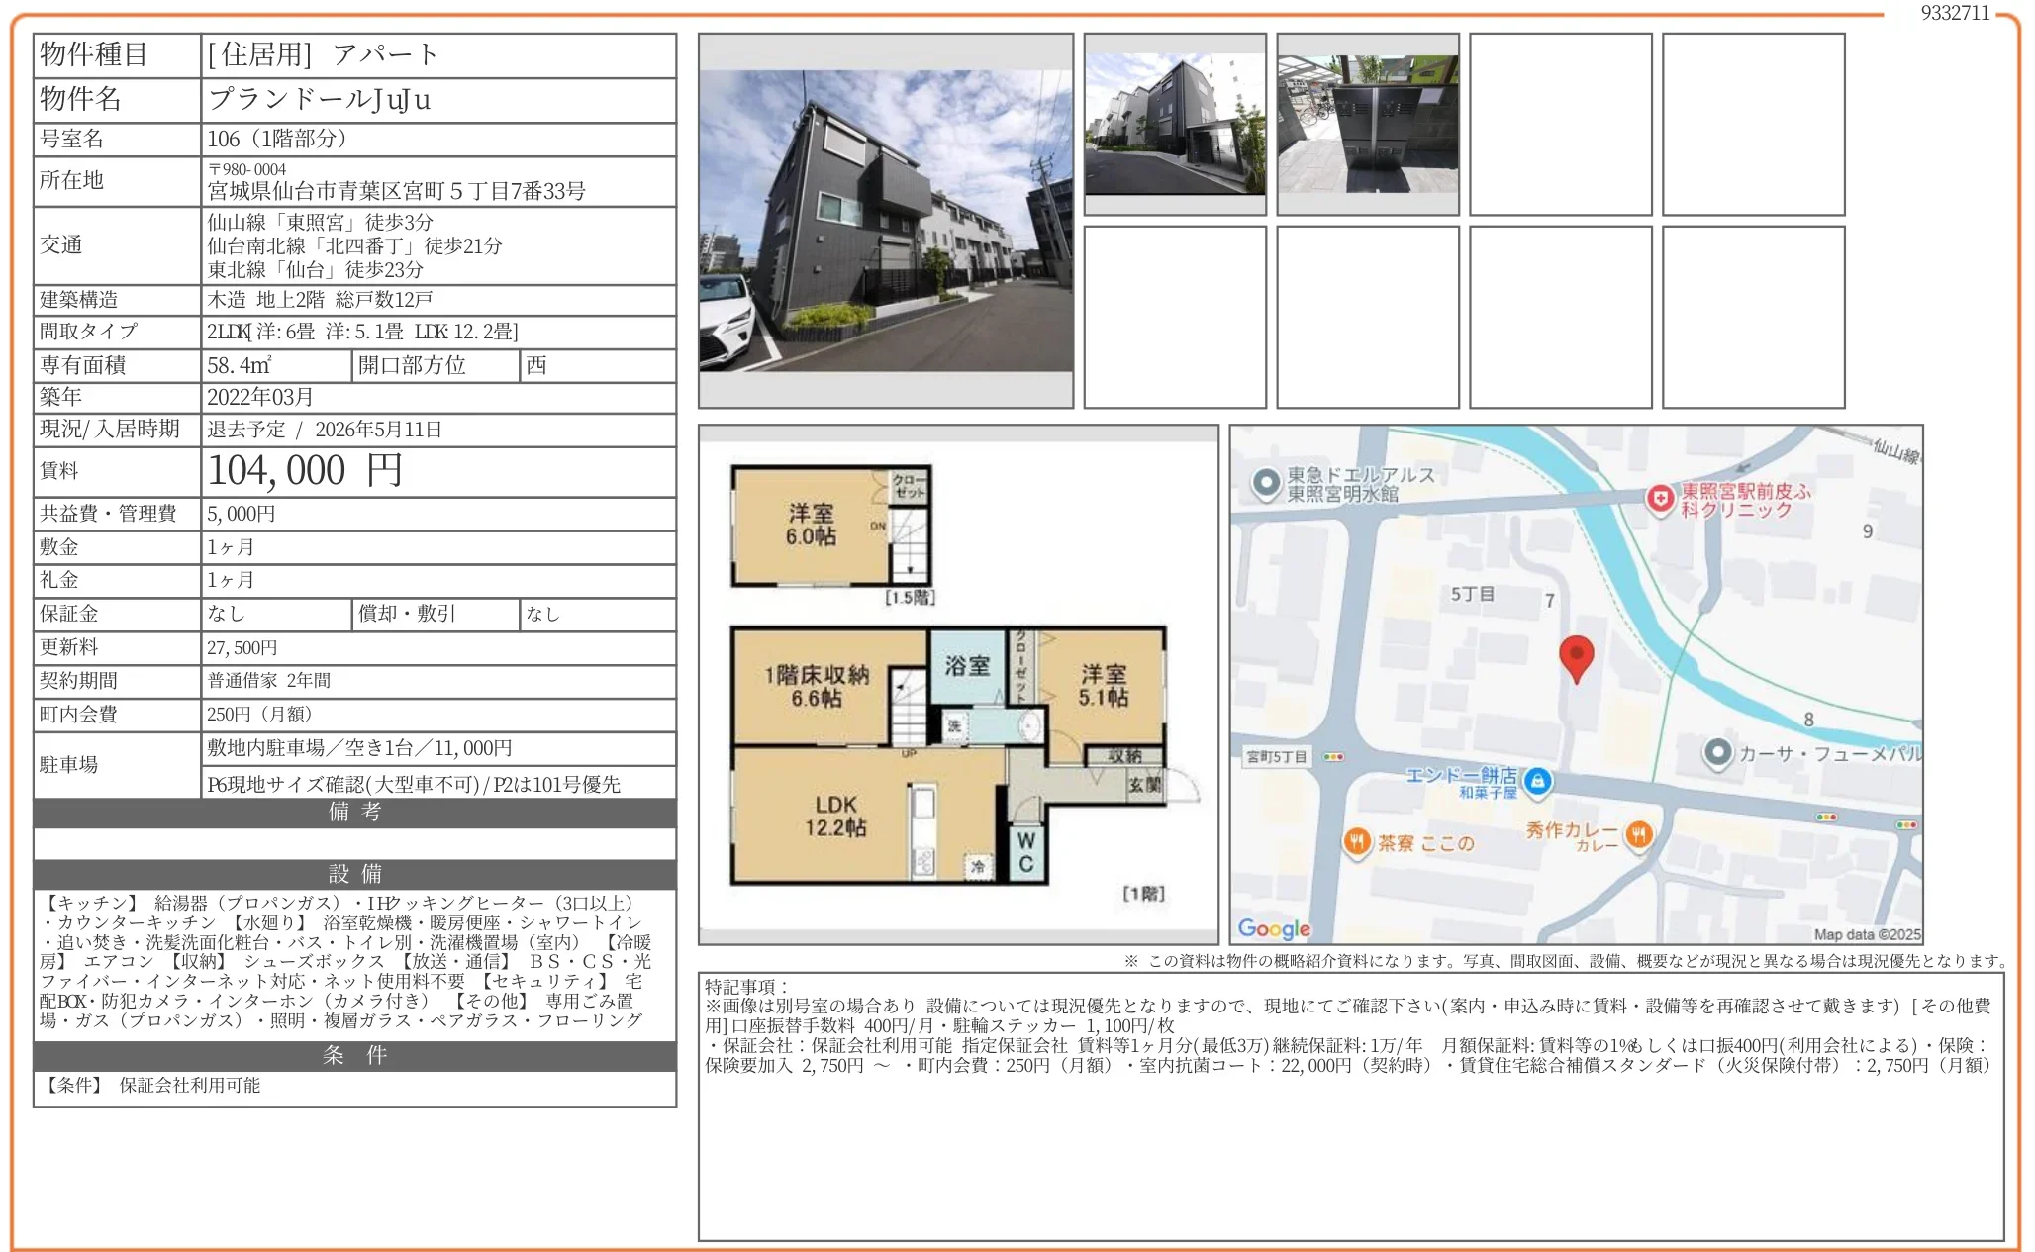Click the 秀作カレー restaurant marker

point(1639,834)
